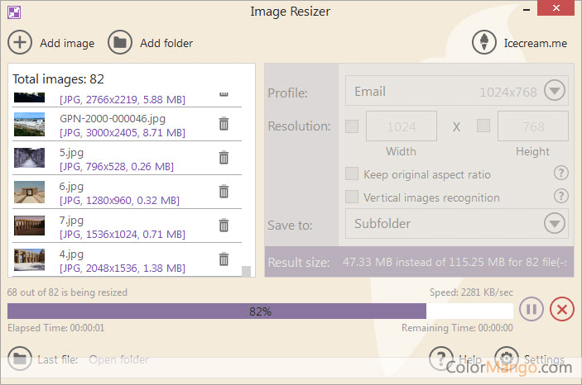The width and height of the screenshot is (582, 385).
Task: Toggle Vertical images recognition checkbox
Action: [352, 197]
